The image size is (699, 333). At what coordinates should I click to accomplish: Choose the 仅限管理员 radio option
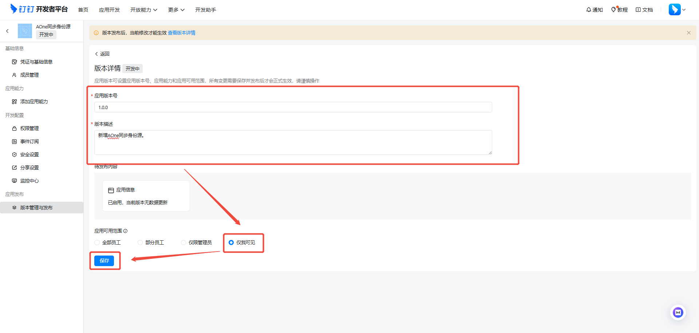[x=183, y=242]
